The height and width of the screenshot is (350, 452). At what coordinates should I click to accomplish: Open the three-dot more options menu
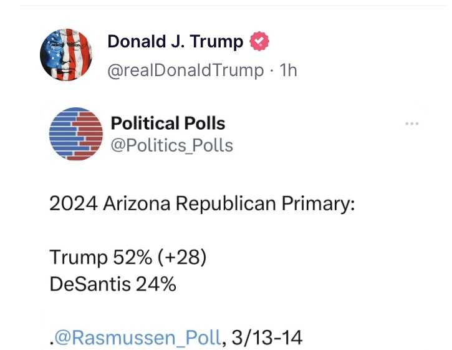point(411,124)
